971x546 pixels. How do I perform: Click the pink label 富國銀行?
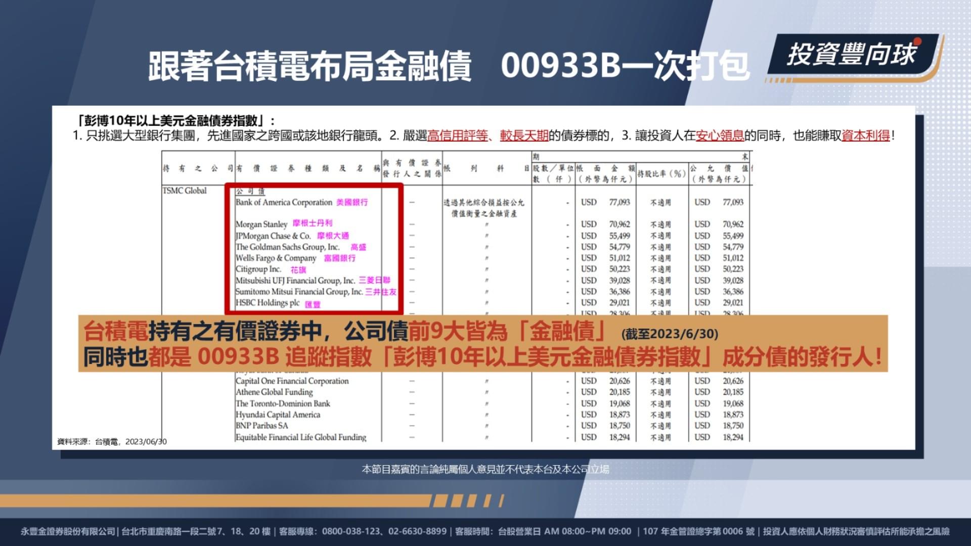click(x=340, y=258)
